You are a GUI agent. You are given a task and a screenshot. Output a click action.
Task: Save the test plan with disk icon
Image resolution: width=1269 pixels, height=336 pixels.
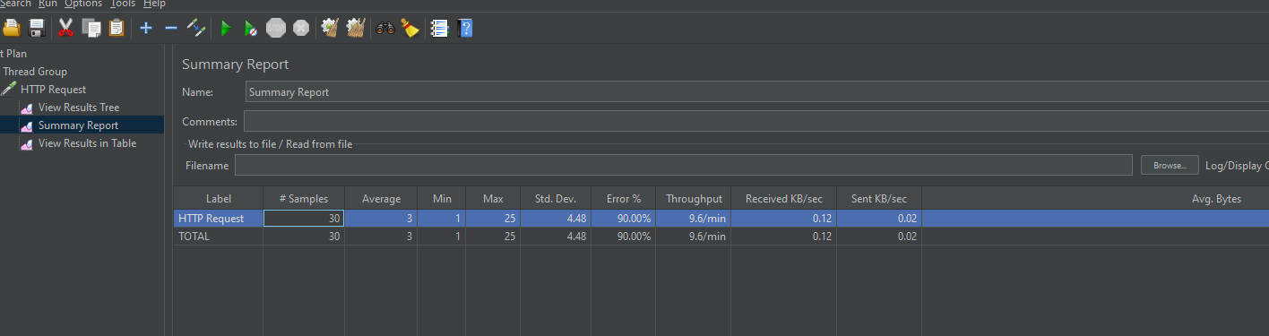(x=37, y=28)
